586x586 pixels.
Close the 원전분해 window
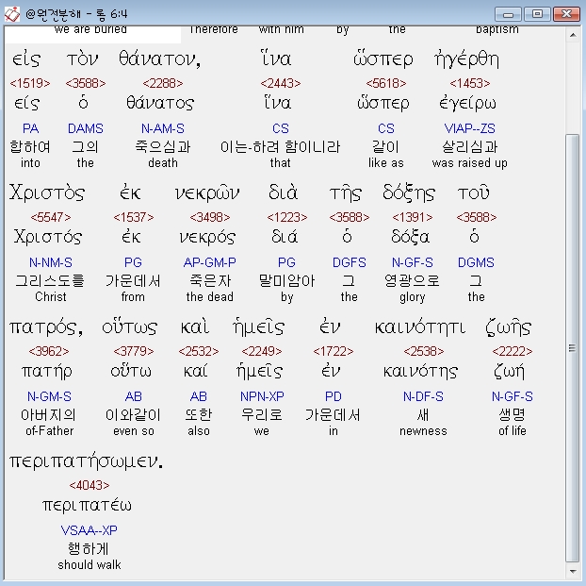pos(566,14)
